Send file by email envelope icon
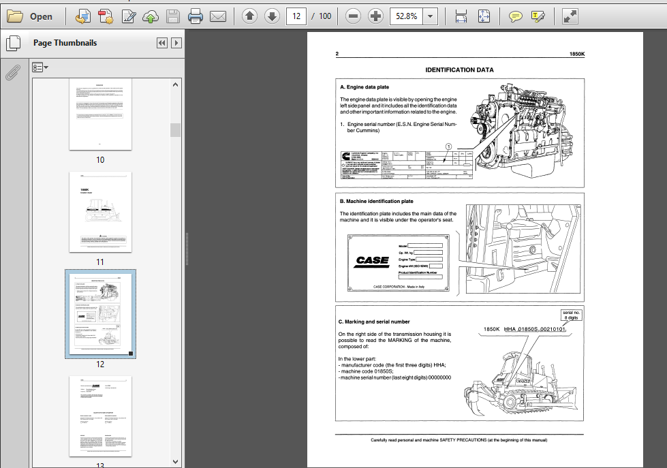 (x=218, y=16)
